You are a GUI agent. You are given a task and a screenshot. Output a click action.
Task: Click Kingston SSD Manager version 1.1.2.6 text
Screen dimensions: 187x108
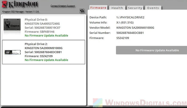[x=20, y=12]
